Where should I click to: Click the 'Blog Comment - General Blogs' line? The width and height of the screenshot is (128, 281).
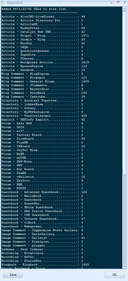[x=45, y=81]
